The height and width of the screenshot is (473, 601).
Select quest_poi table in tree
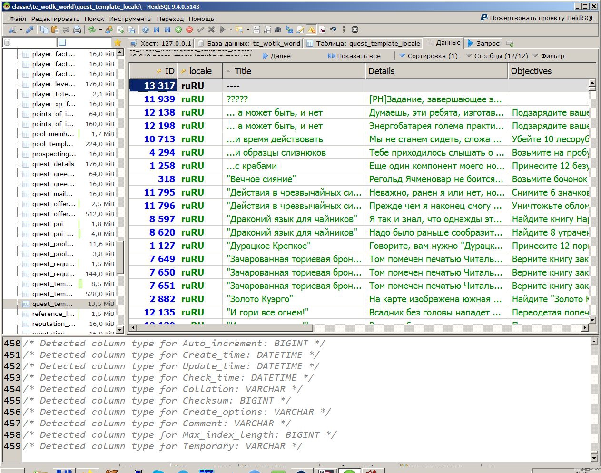point(48,224)
